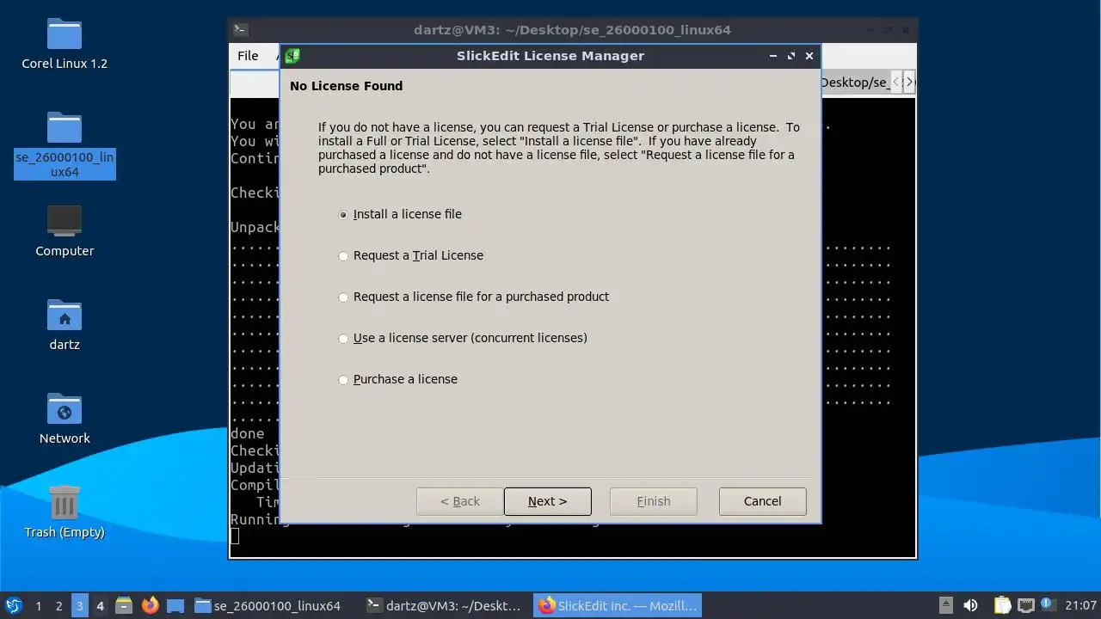The height and width of the screenshot is (619, 1101).
Task: Click the "No License Found" heading text
Action: (x=347, y=86)
